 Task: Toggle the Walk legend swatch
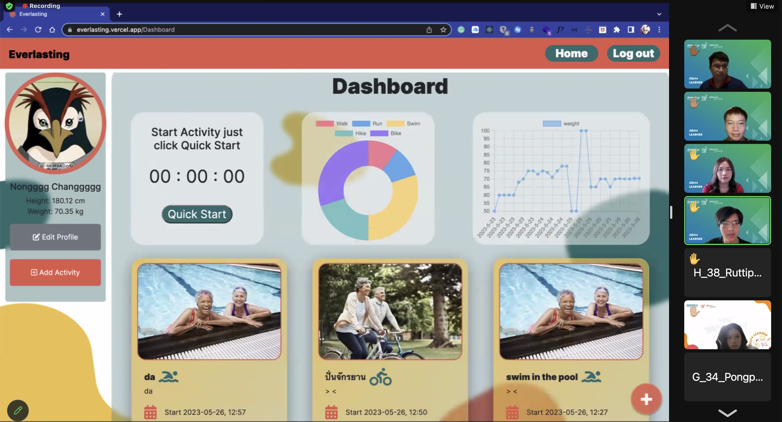[x=324, y=124]
